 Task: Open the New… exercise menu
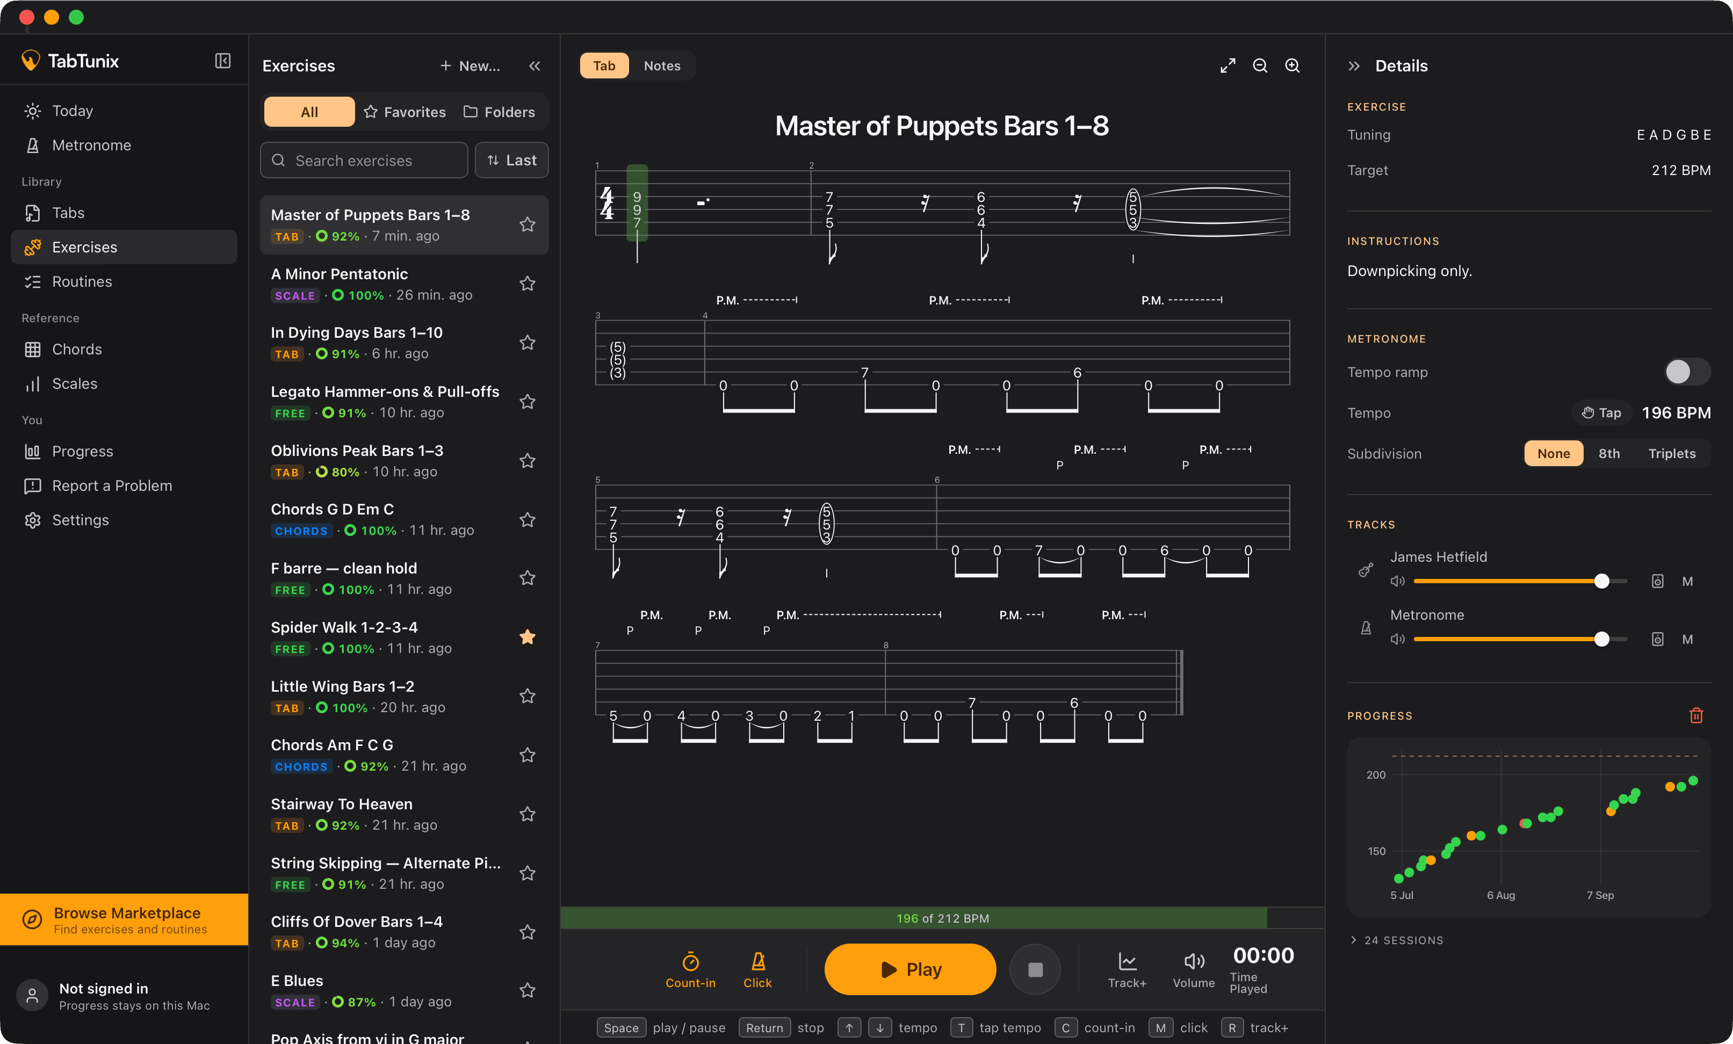tap(470, 66)
